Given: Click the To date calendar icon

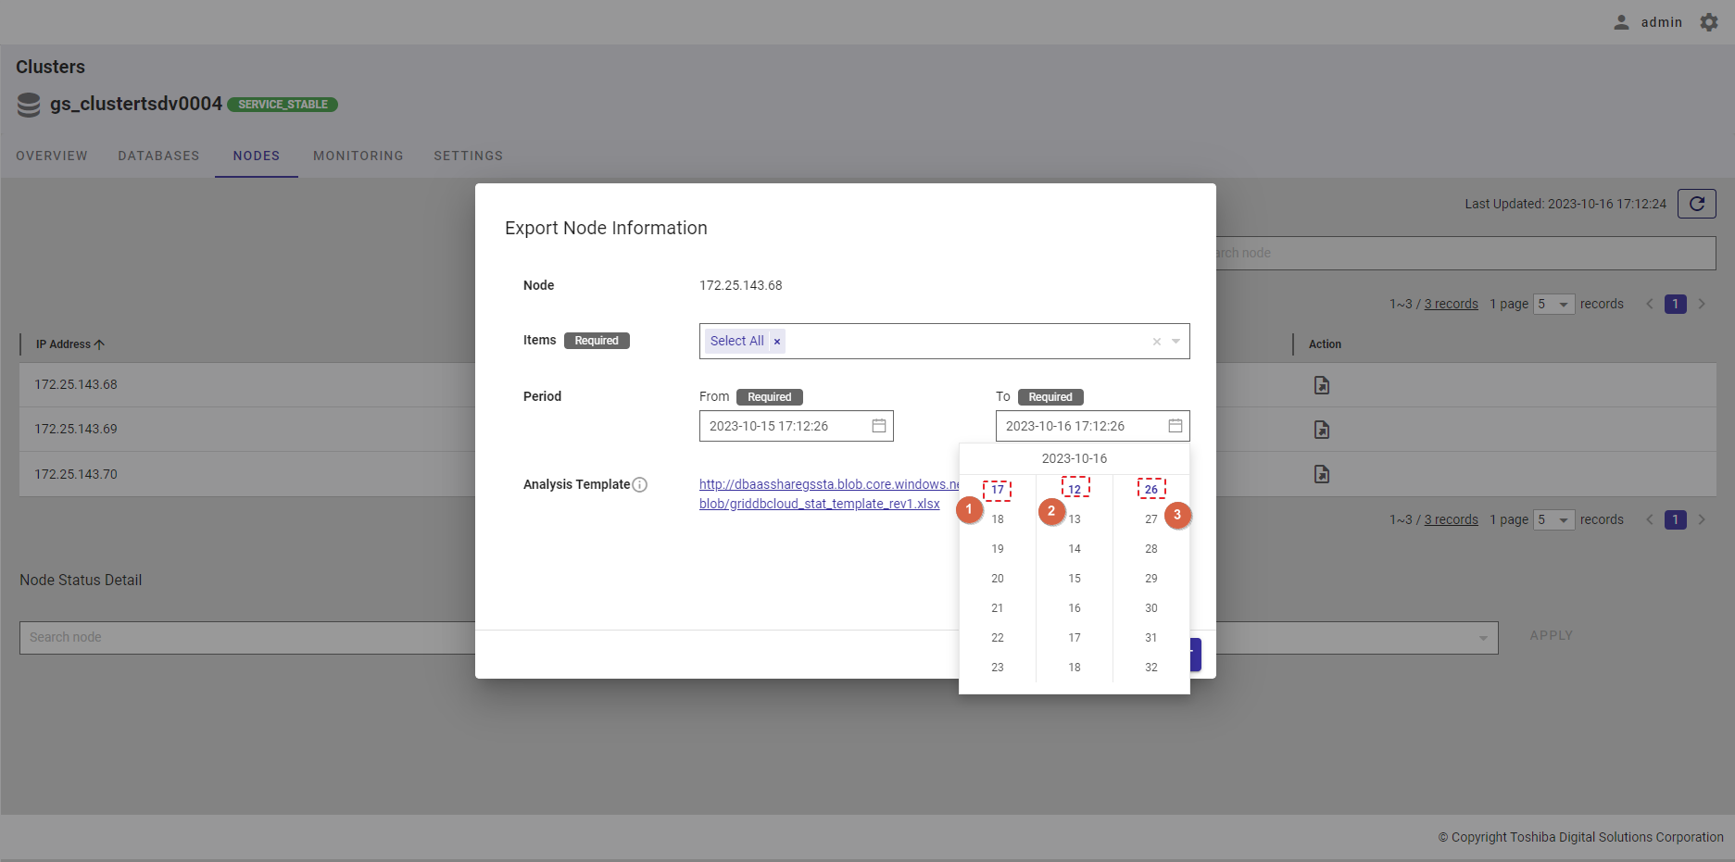Looking at the screenshot, I should pyautogui.click(x=1175, y=426).
